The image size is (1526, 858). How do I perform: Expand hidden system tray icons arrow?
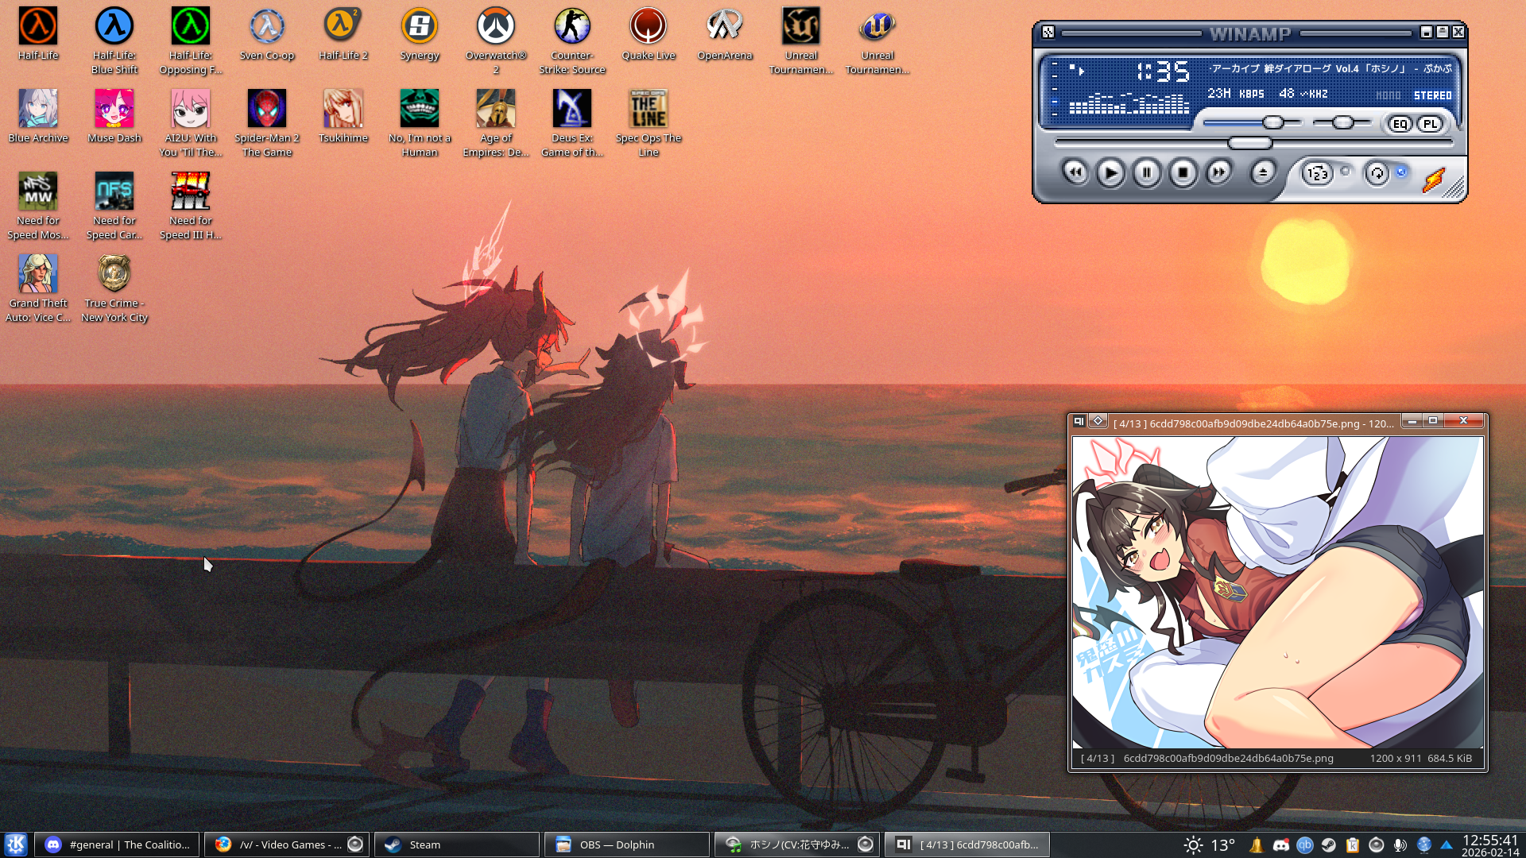coord(1447,844)
